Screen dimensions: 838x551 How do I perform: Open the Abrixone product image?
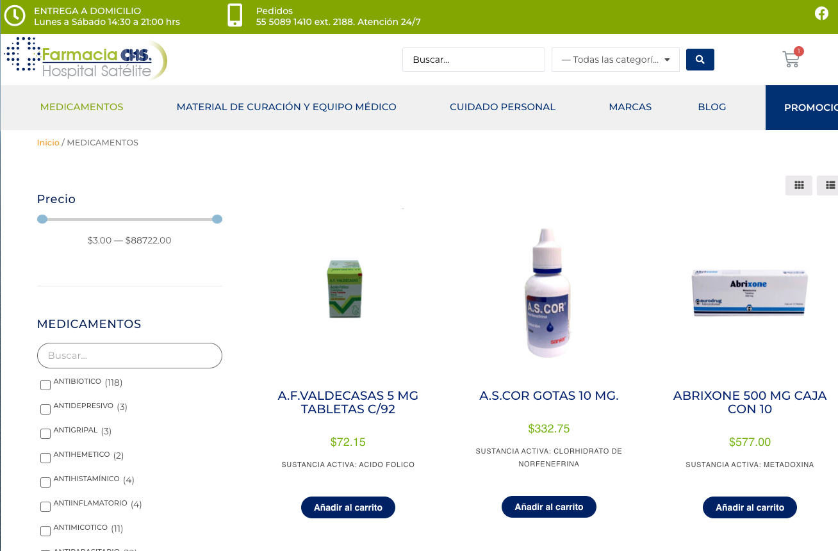(750, 292)
